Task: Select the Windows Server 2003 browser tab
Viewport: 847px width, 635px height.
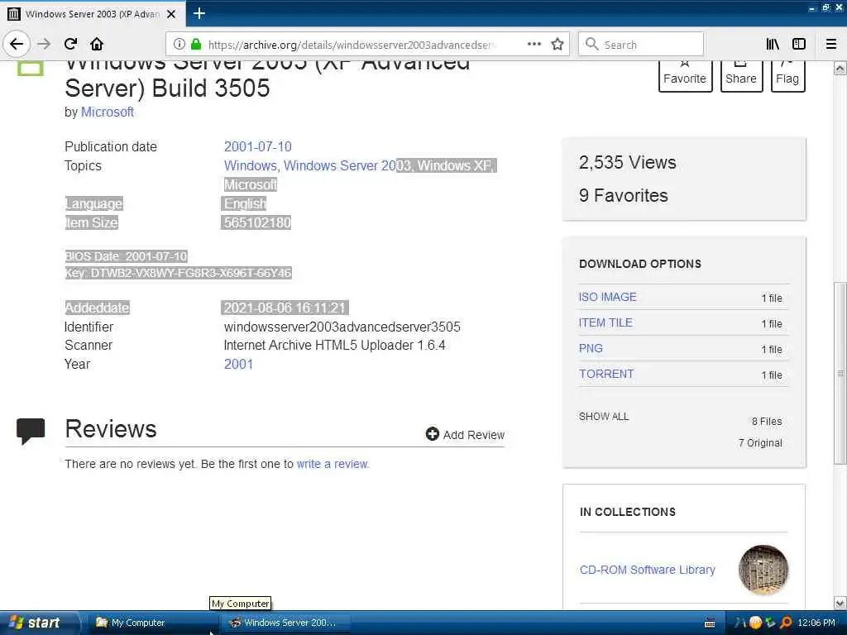Action: coord(93,14)
